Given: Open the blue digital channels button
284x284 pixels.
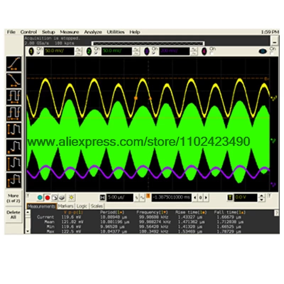Looking at the screenshot, I should click(262, 51).
